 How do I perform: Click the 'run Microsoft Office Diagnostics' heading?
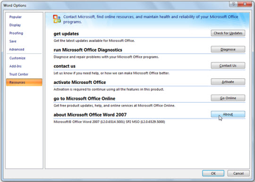[x=88, y=50]
